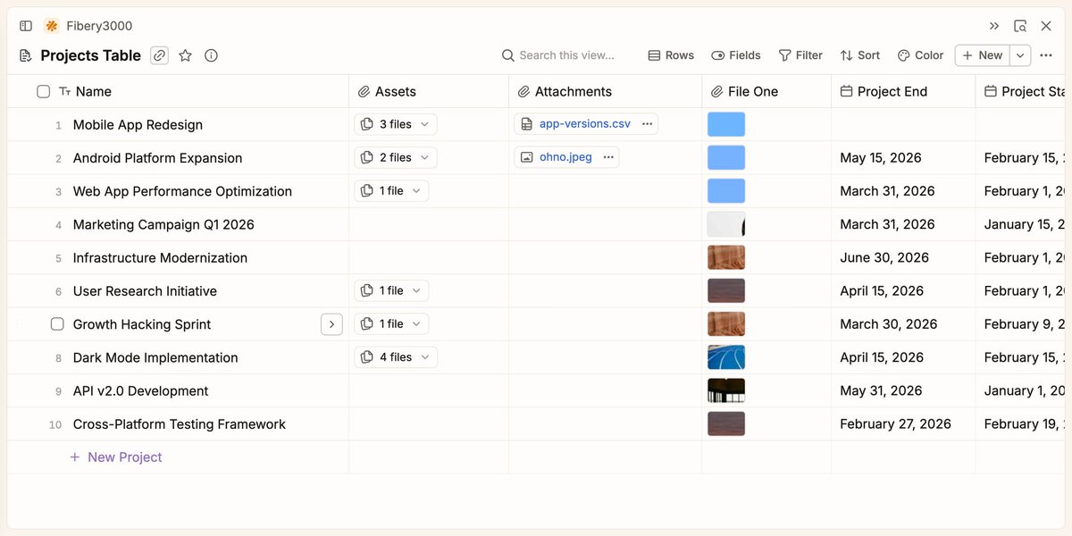Image resolution: width=1072 pixels, height=536 pixels.
Task: Click the May 15, 2026 Project End date
Action: 881,158
